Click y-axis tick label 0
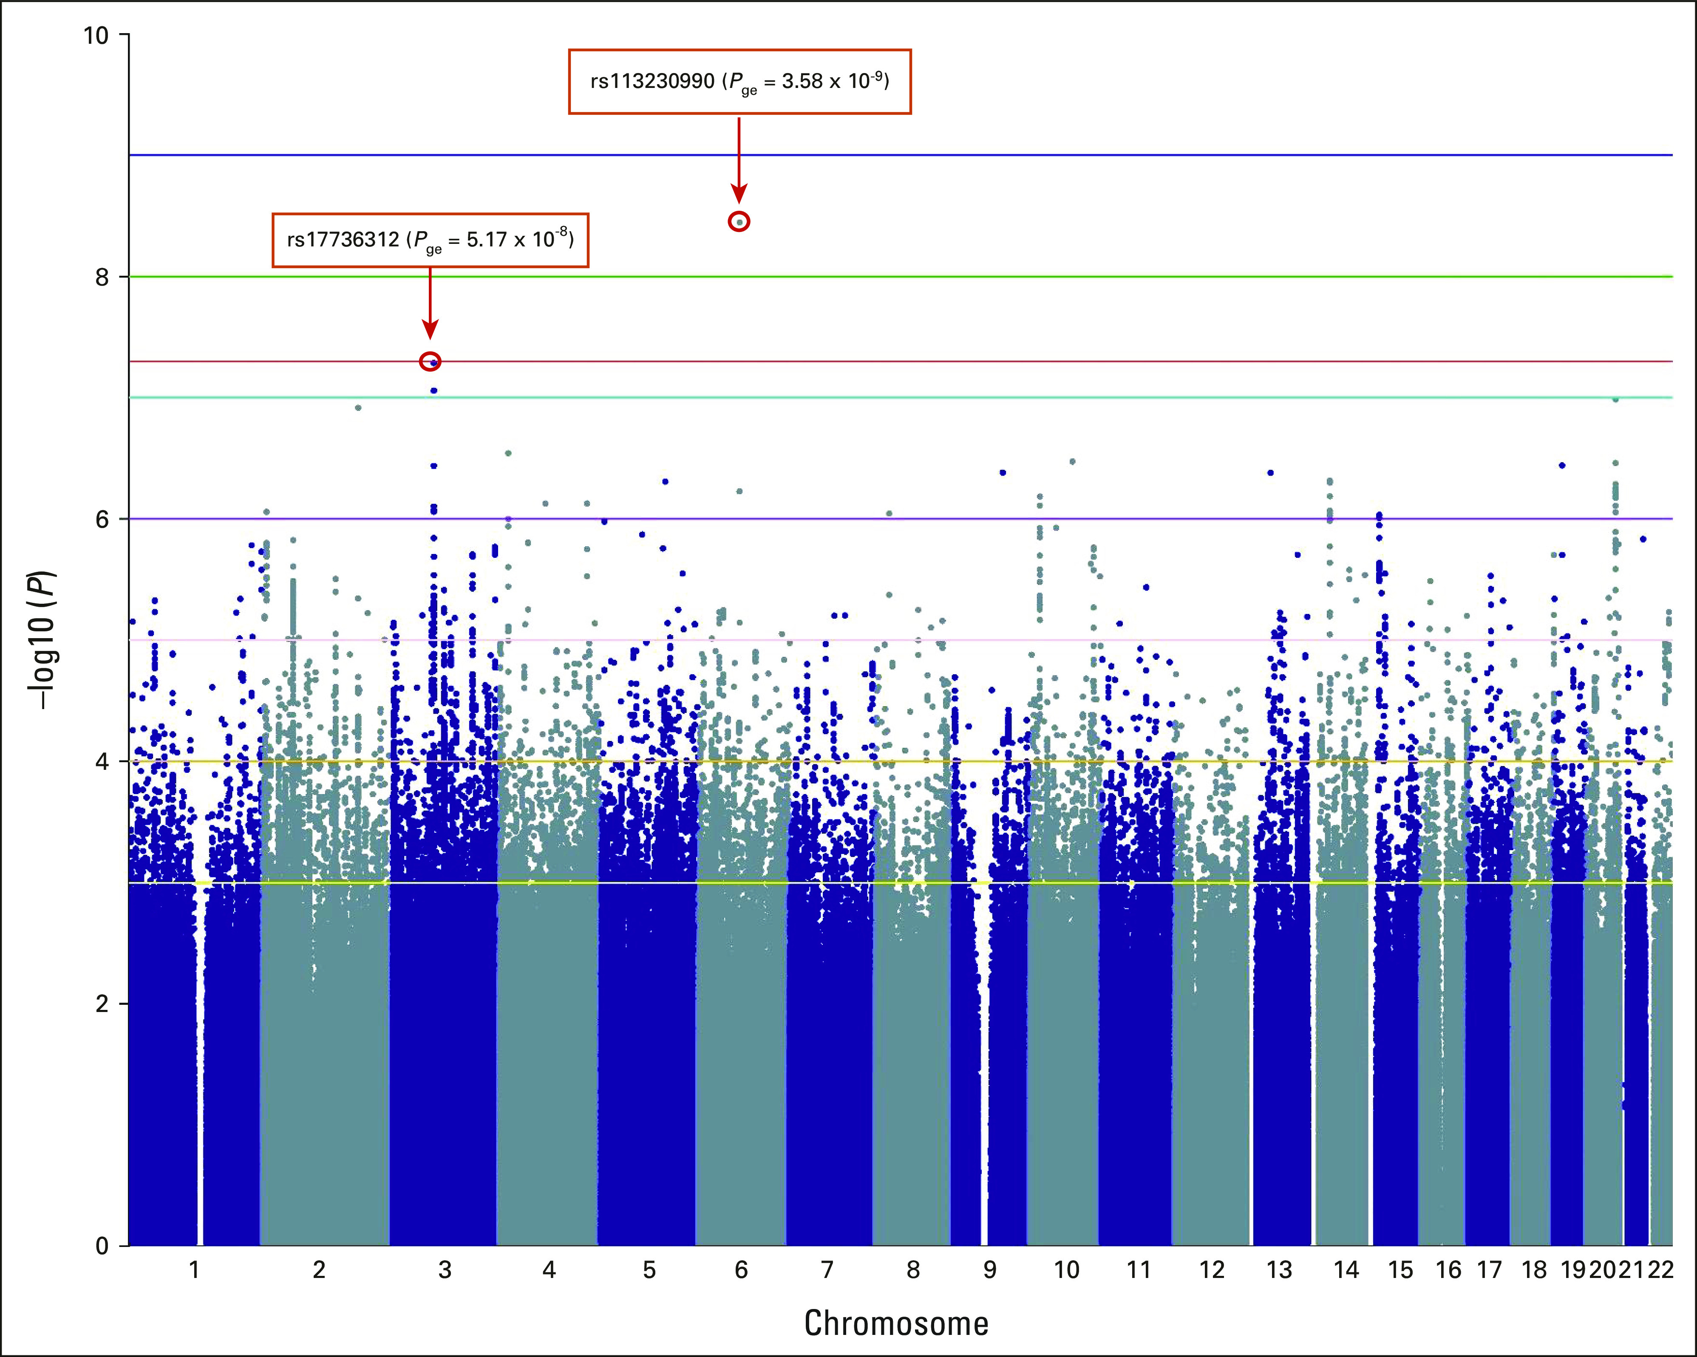The height and width of the screenshot is (1357, 1697). 102,1246
